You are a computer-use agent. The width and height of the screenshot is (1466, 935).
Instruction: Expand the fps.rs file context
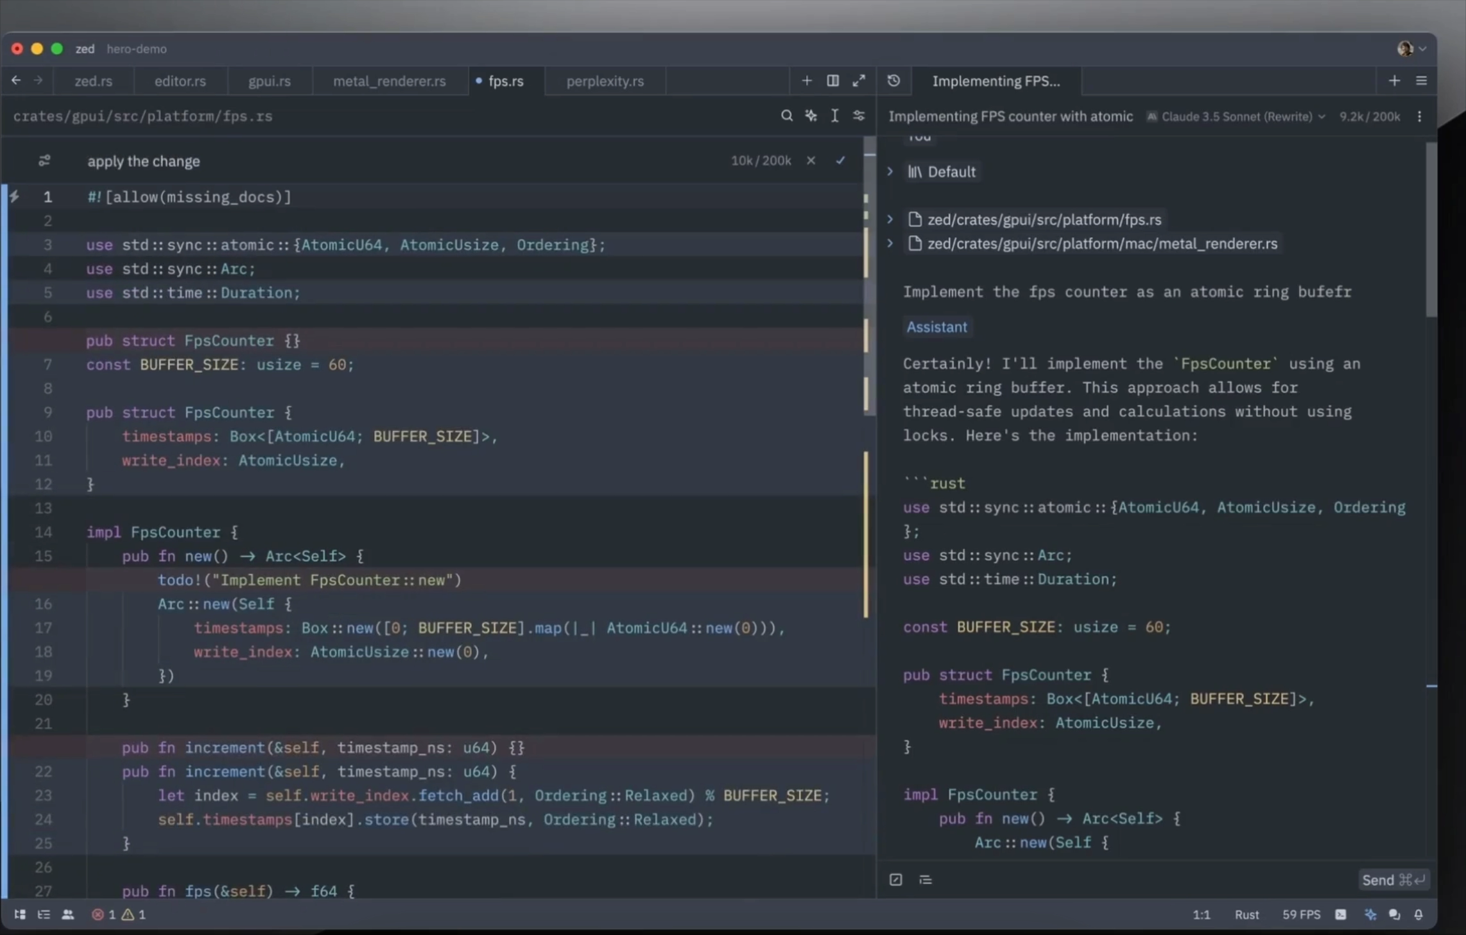click(890, 220)
